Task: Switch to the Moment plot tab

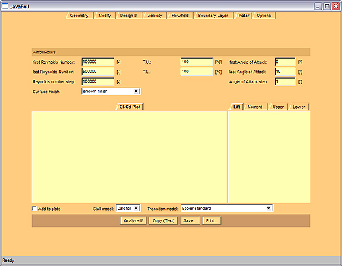Action: [x=255, y=107]
